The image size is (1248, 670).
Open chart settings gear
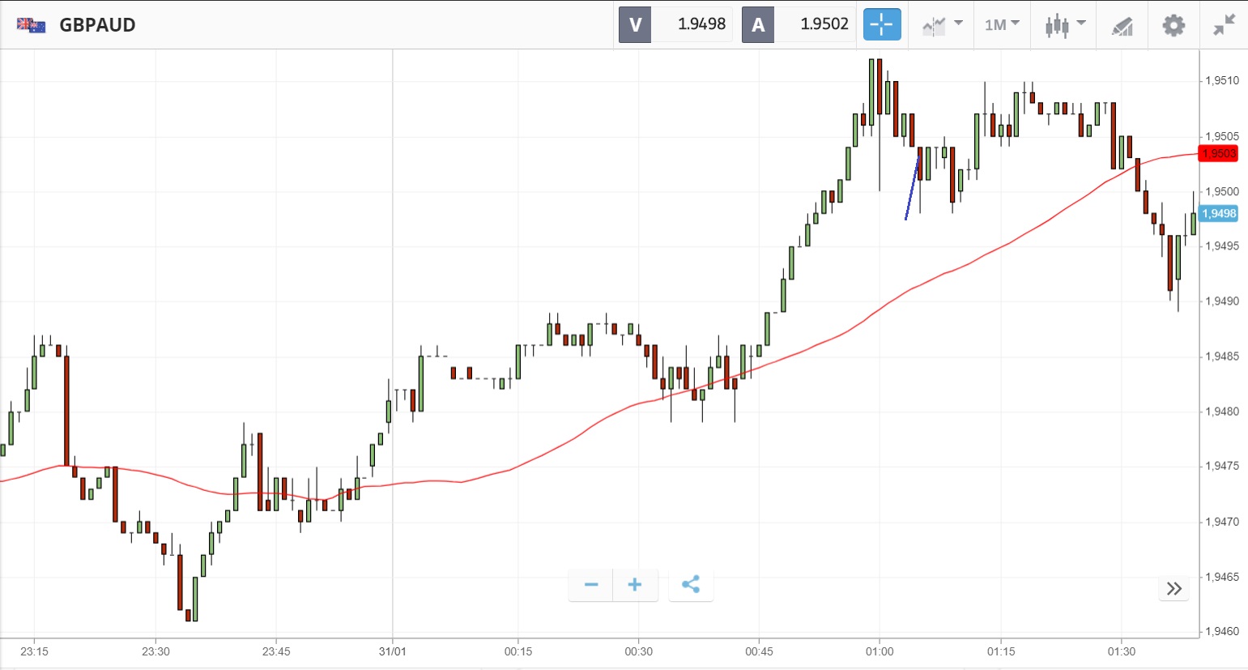pos(1173,25)
